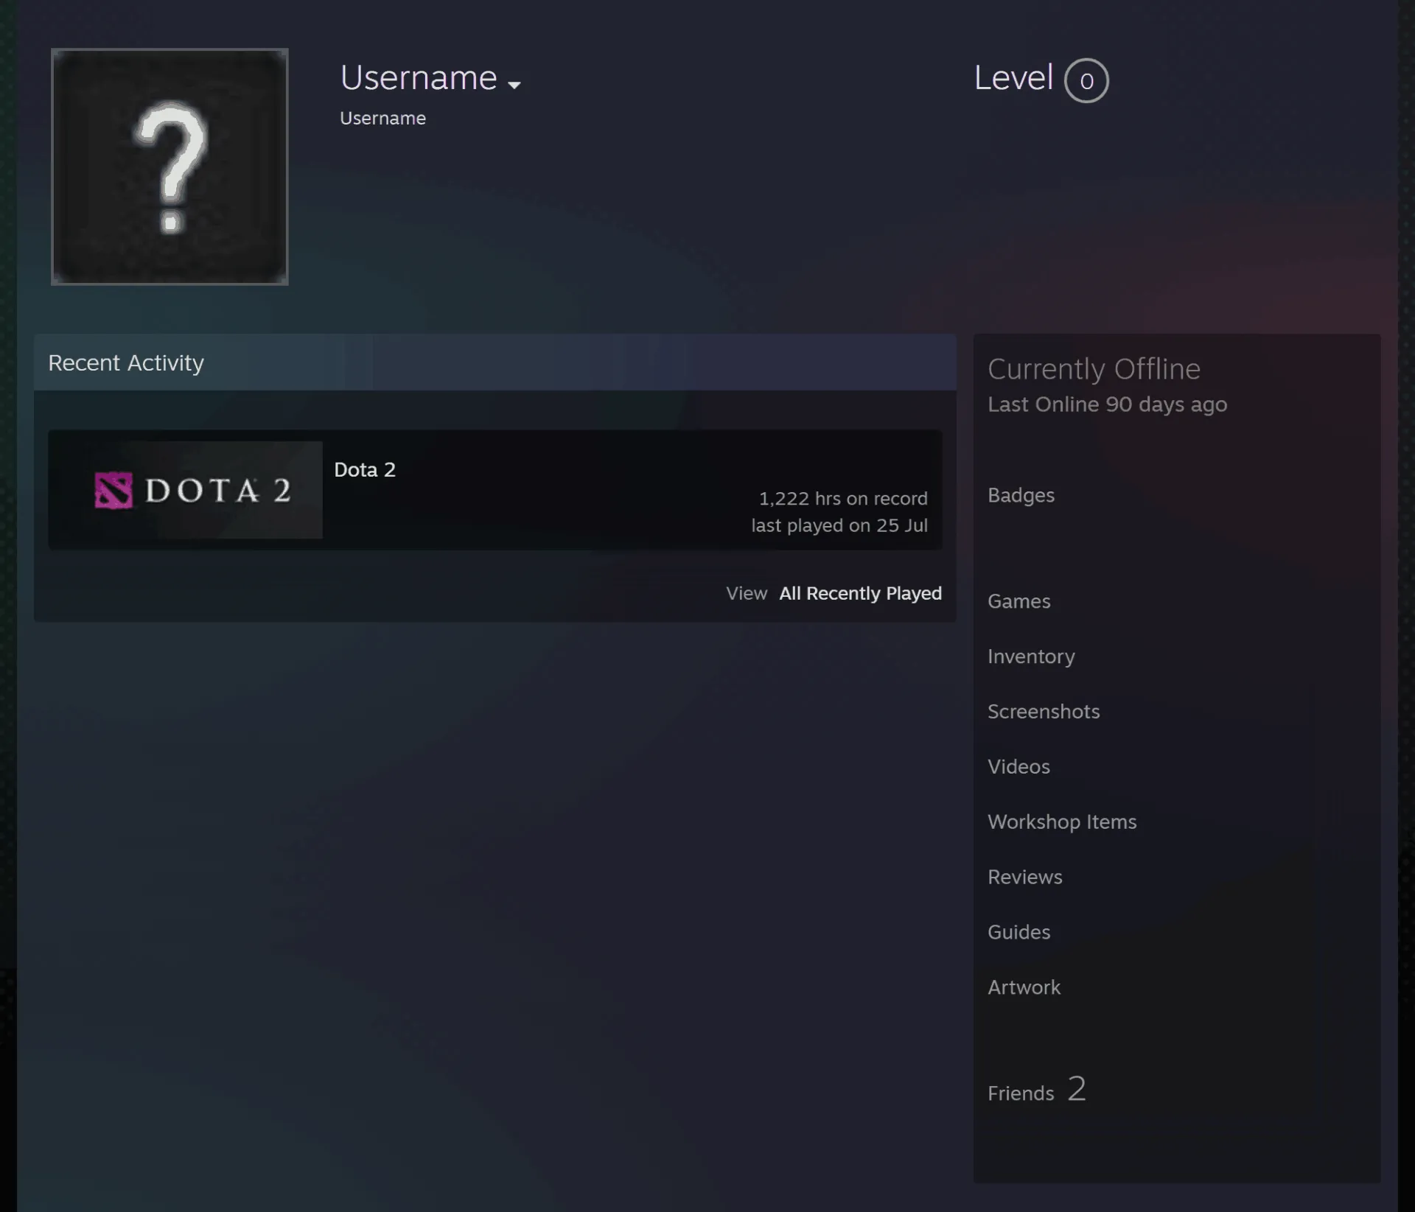Go to Videos
1415x1212 pixels.
click(1019, 767)
